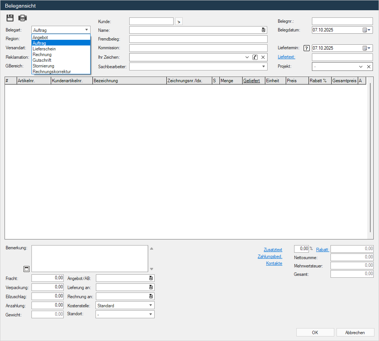Select Rechnung from the Belegart list
Image resolution: width=379 pixels, height=341 pixels.
point(42,55)
